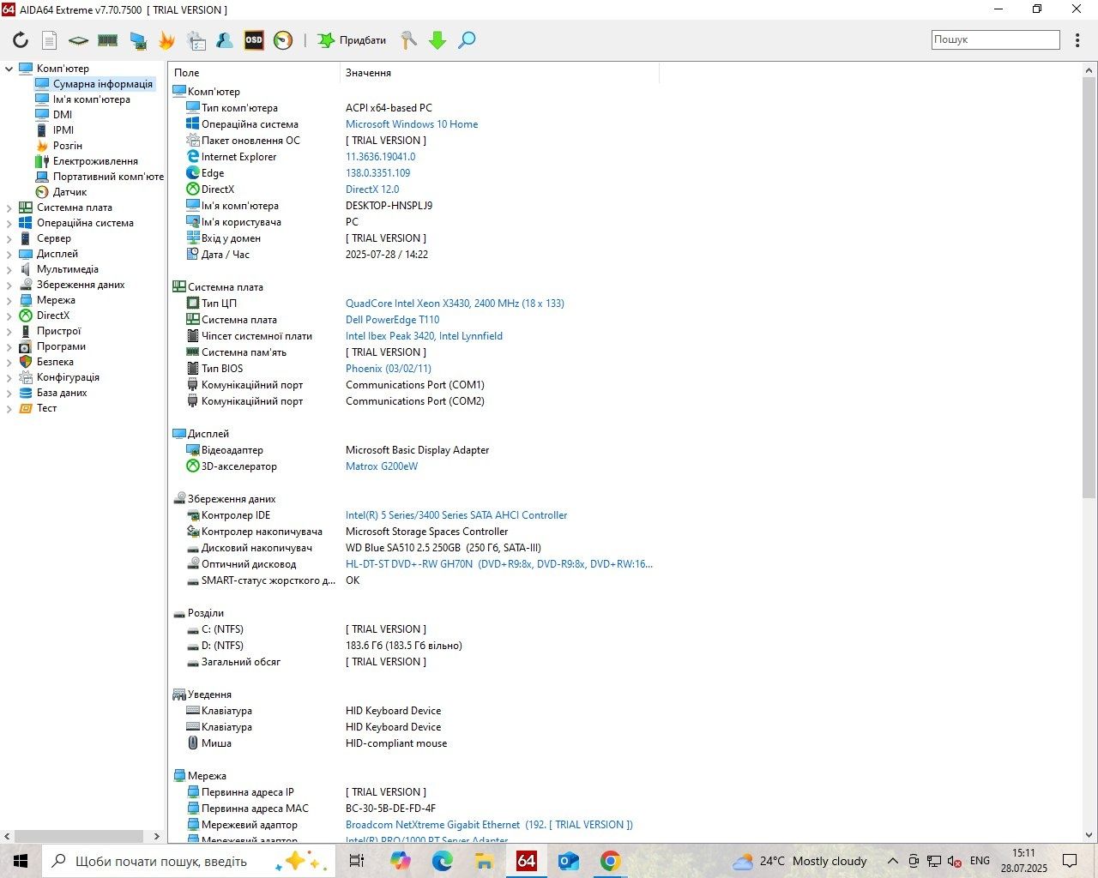The height and width of the screenshot is (878, 1098).
Task: Show hidden tray icons chevron
Action: pos(892,861)
